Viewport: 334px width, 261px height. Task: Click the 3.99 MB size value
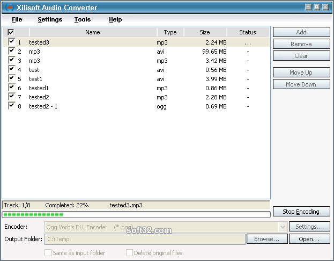pos(216,79)
